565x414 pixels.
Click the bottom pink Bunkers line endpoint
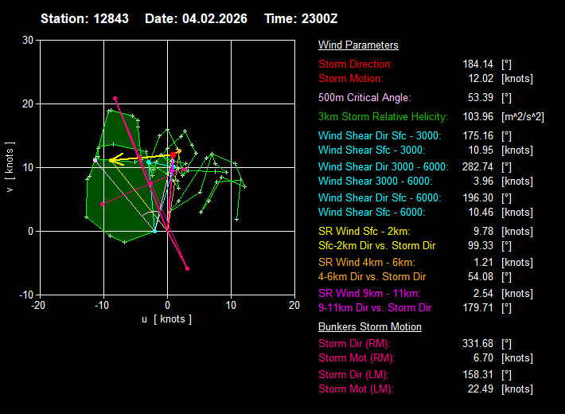(x=187, y=268)
